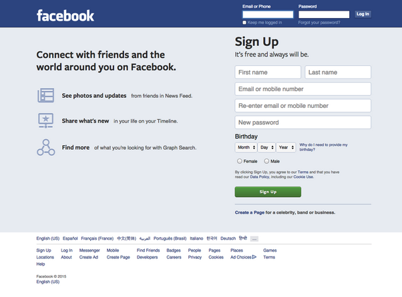The width and height of the screenshot is (402, 297).
Task: Open Forgot your password link
Action: 319,23
